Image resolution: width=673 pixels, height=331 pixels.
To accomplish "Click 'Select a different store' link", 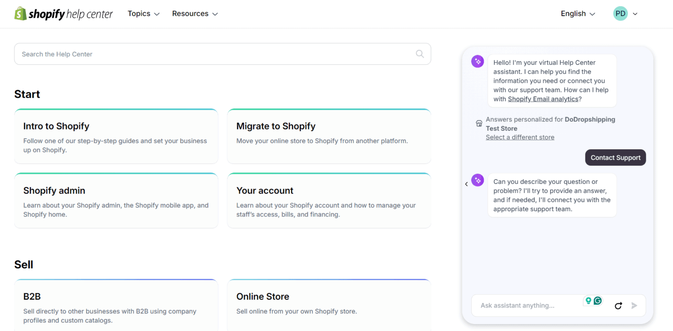I will (x=520, y=137).
